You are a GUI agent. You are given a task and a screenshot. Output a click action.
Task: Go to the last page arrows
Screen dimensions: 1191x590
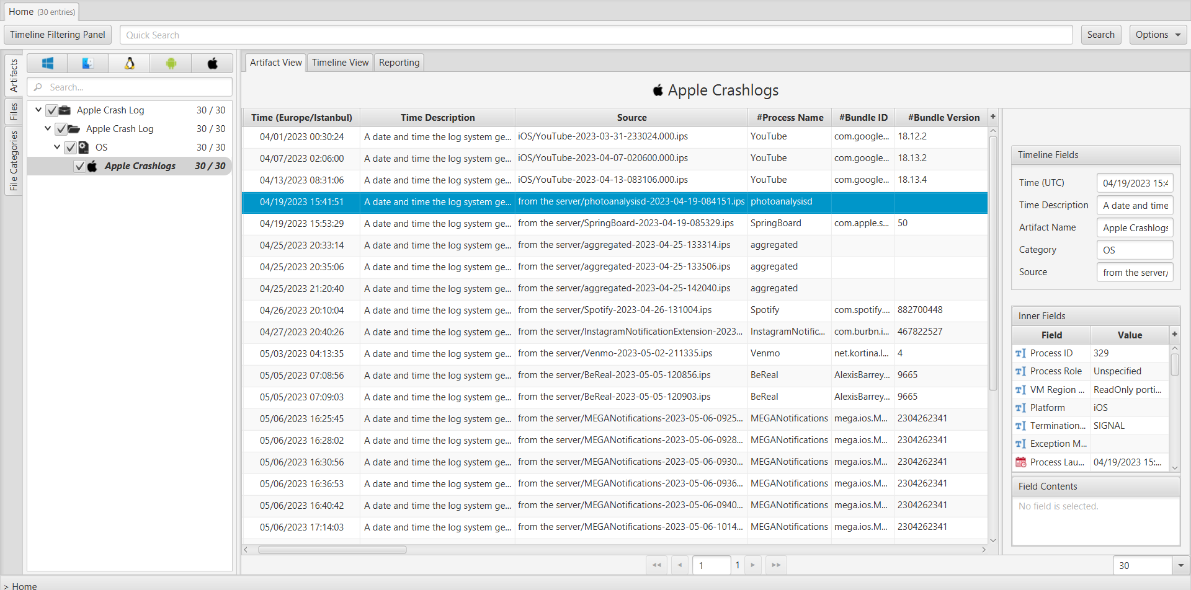pyautogui.click(x=776, y=565)
